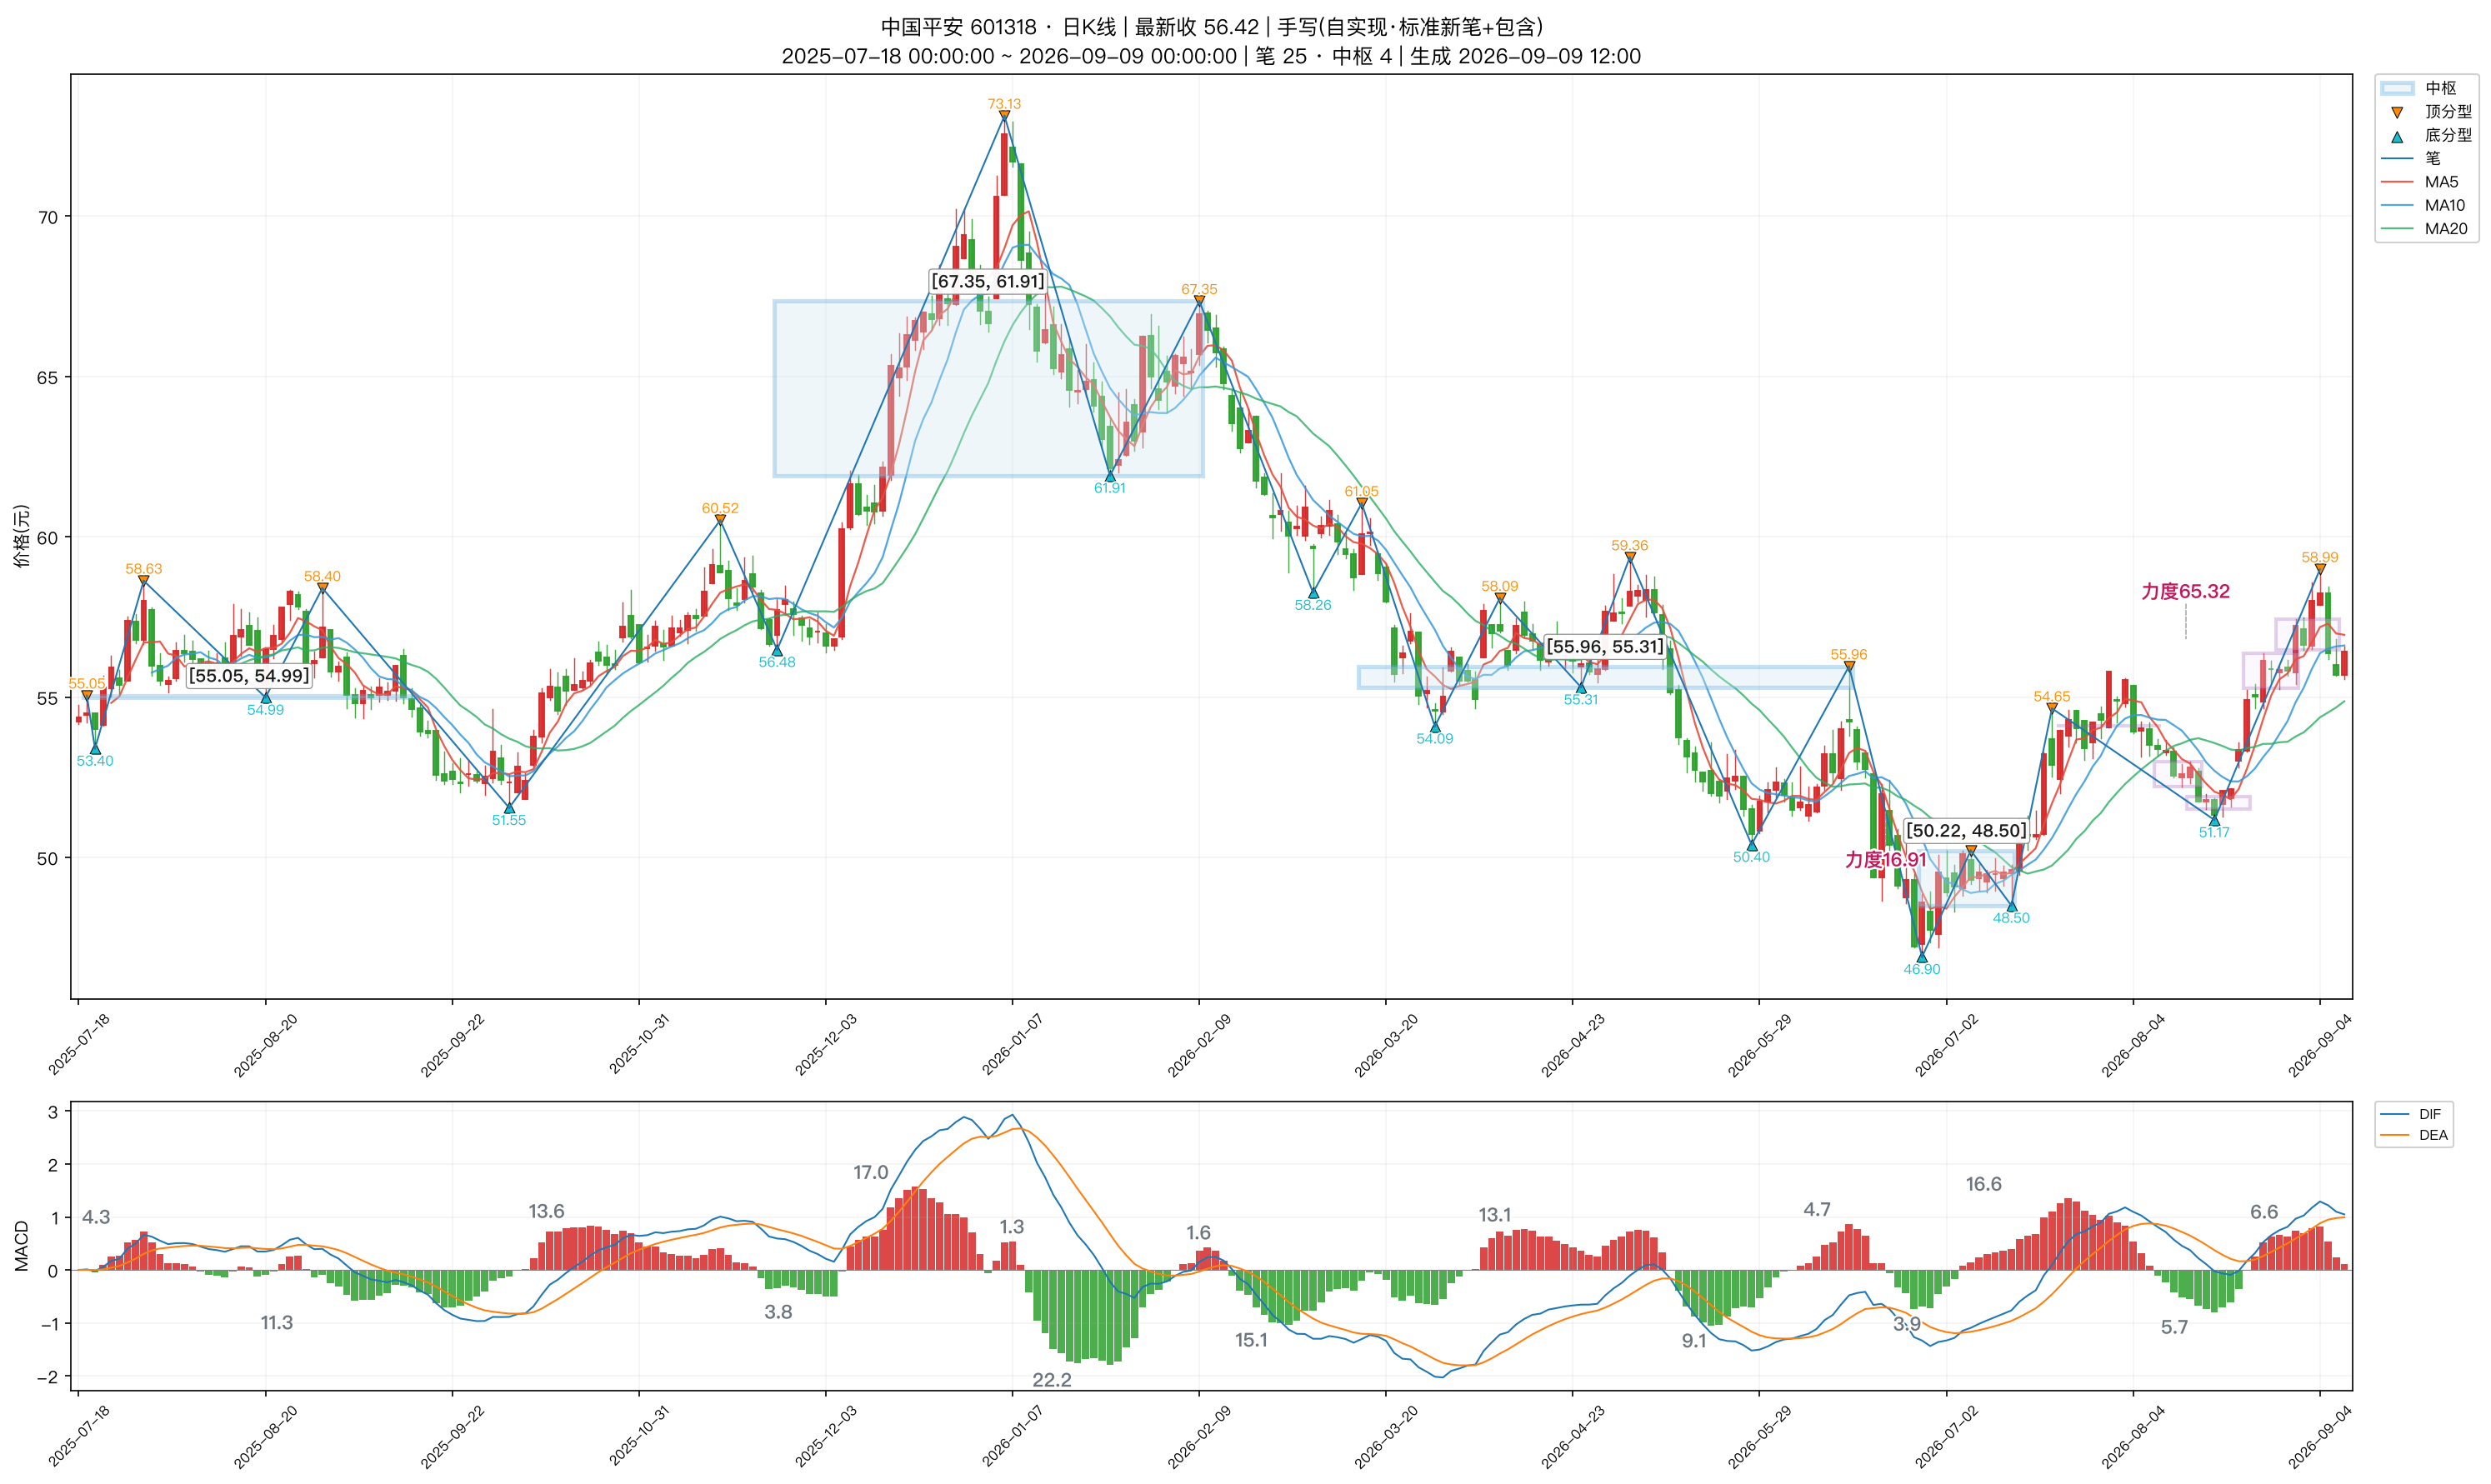Click the 价格(元) y-axis label
2491x1484 pixels.
[21, 536]
